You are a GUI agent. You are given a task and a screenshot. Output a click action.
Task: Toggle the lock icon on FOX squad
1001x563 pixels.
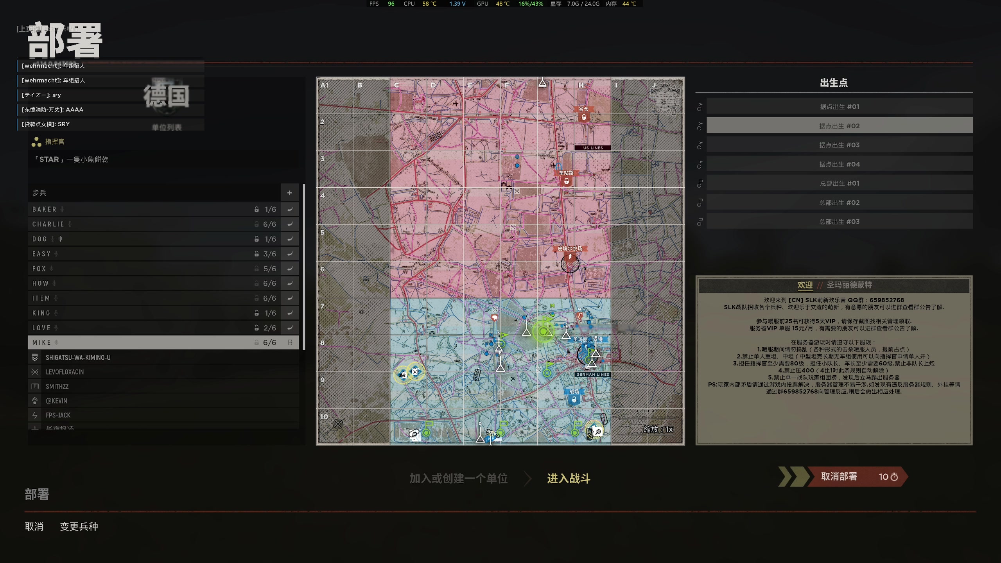pyautogui.click(x=257, y=269)
